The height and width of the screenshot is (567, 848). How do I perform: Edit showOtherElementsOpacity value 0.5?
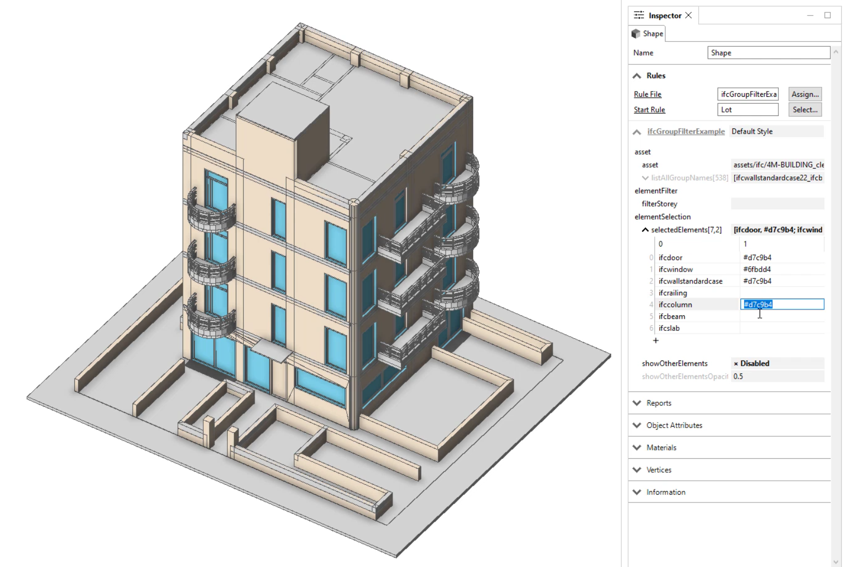[777, 377]
